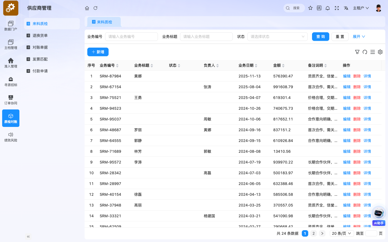Open the 主租户 tenant dropdown
Viewport: 388px width, 242px height.
[x=361, y=8]
